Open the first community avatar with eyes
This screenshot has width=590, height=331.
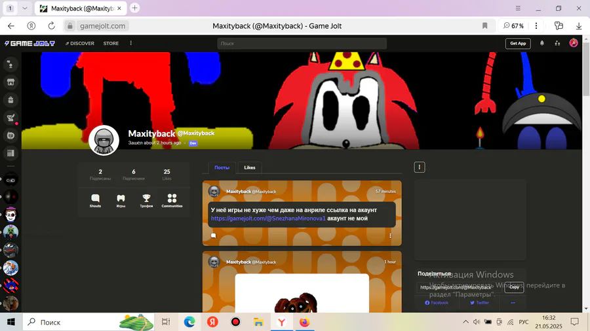point(10,179)
